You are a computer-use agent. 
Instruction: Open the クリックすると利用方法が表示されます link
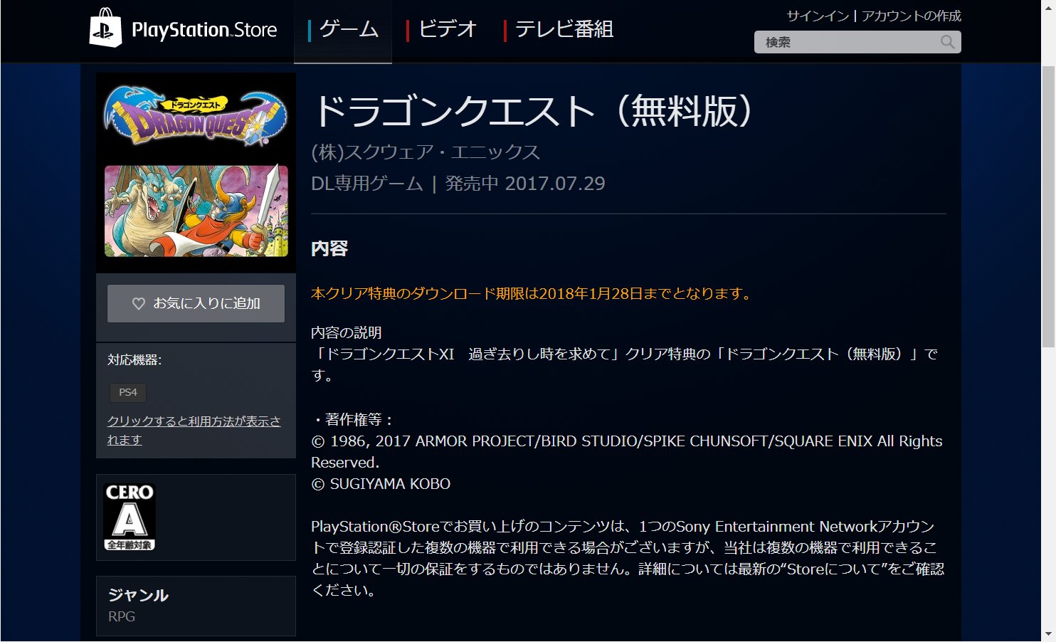(194, 431)
